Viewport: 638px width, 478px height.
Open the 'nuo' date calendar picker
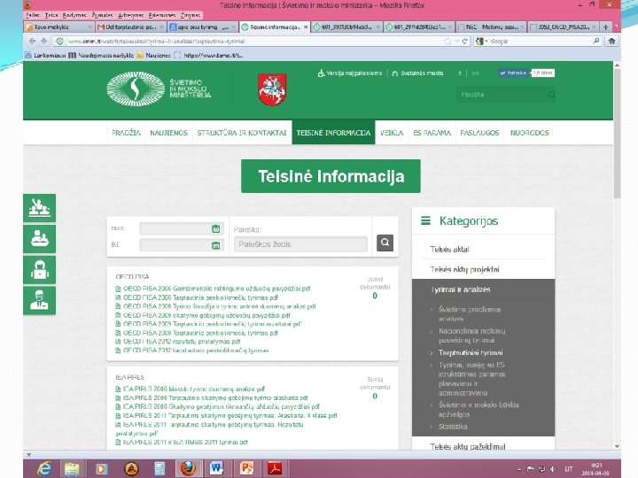click(215, 228)
